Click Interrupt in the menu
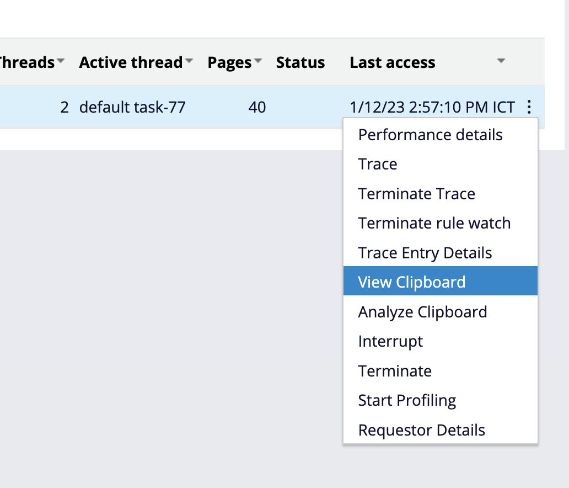This screenshot has height=488, width=569. (390, 341)
